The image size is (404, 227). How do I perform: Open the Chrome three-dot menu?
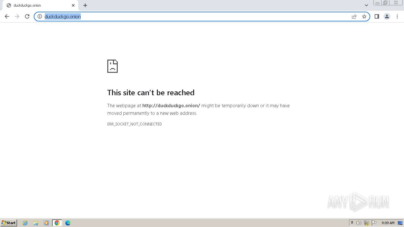click(397, 16)
